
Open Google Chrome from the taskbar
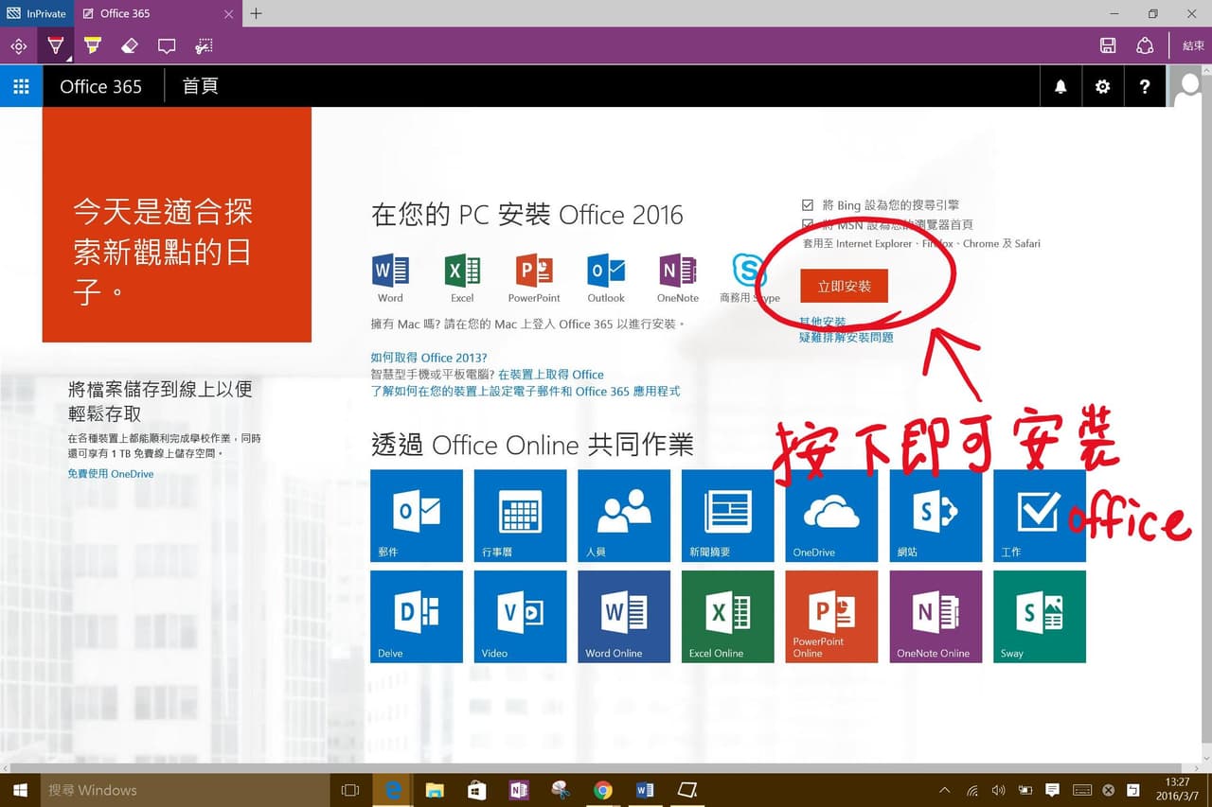603,790
